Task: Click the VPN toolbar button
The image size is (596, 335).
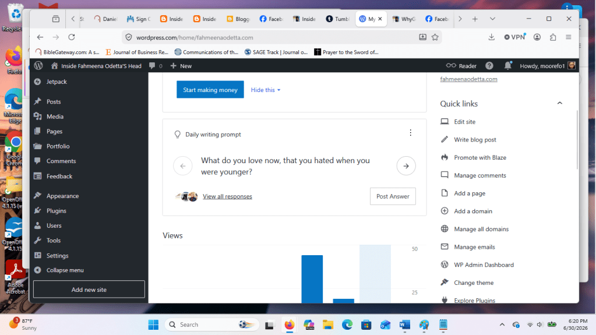Action: (x=514, y=37)
